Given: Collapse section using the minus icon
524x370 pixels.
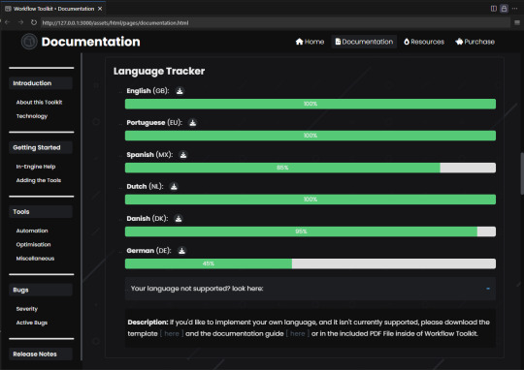Looking at the screenshot, I should pos(488,289).
